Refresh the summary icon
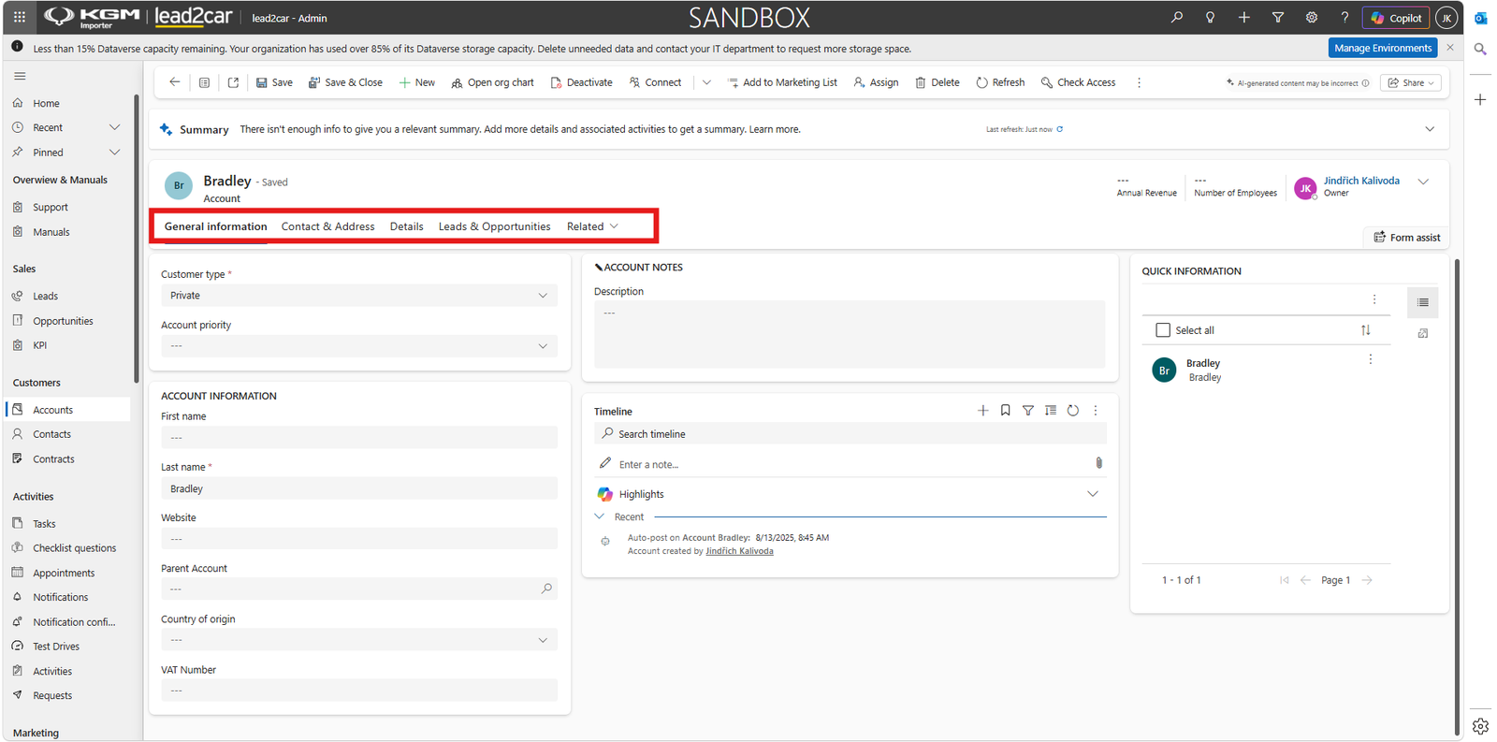This screenshot has height=742, width=1497. click(x=1059, y=129)
